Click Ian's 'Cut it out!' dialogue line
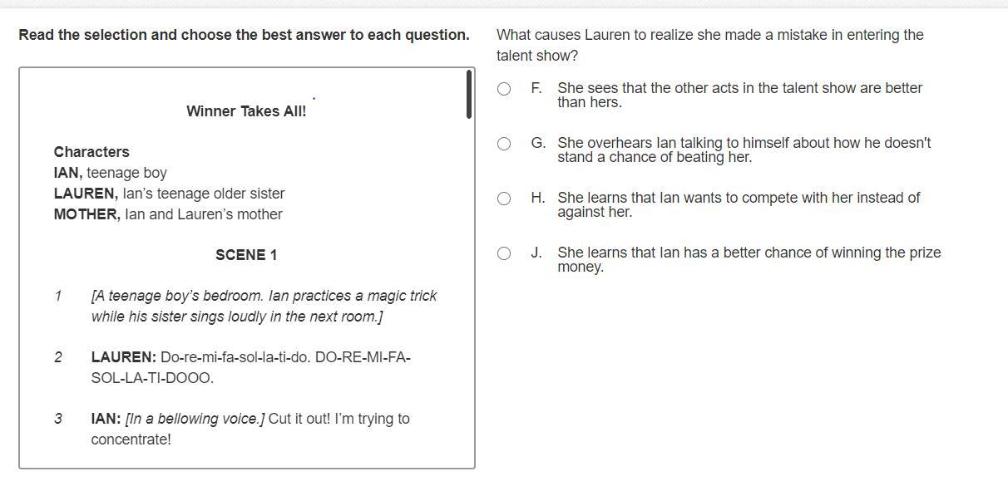Image resolution: width=1008 pixels, height=491 pixels. pos(250,429)
